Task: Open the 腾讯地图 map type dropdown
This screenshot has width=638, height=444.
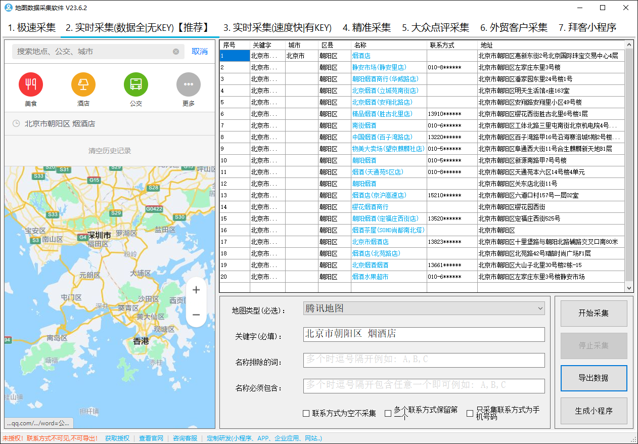Action: point(424,308)
